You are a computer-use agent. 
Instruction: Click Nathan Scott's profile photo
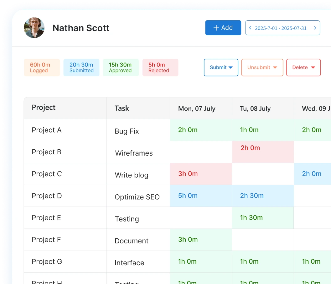[x=34, y=27]
